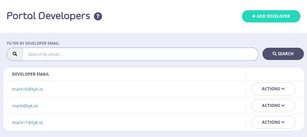Expand Actions menu for mark@tyk.io
This screenshot has width=307, height=137.
click(273, 106)
